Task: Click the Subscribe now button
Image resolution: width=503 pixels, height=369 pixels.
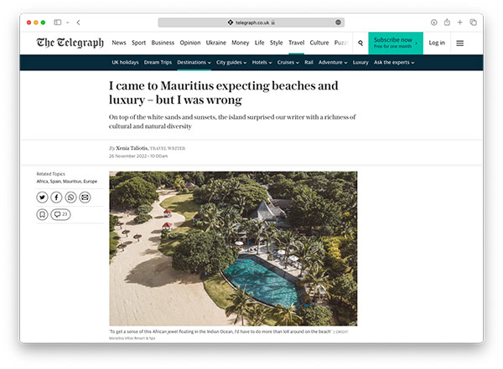Action: [395, 43]
